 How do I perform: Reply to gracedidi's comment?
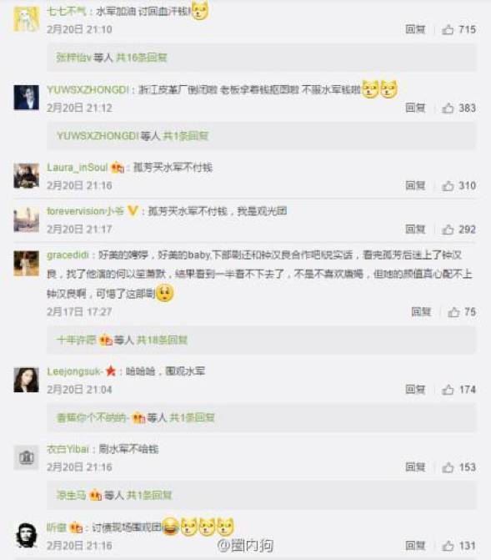click(421, 312)
